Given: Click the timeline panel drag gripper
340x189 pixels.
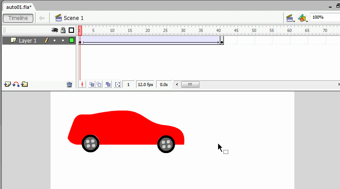Looking at the screenshot, I should 4,30.
